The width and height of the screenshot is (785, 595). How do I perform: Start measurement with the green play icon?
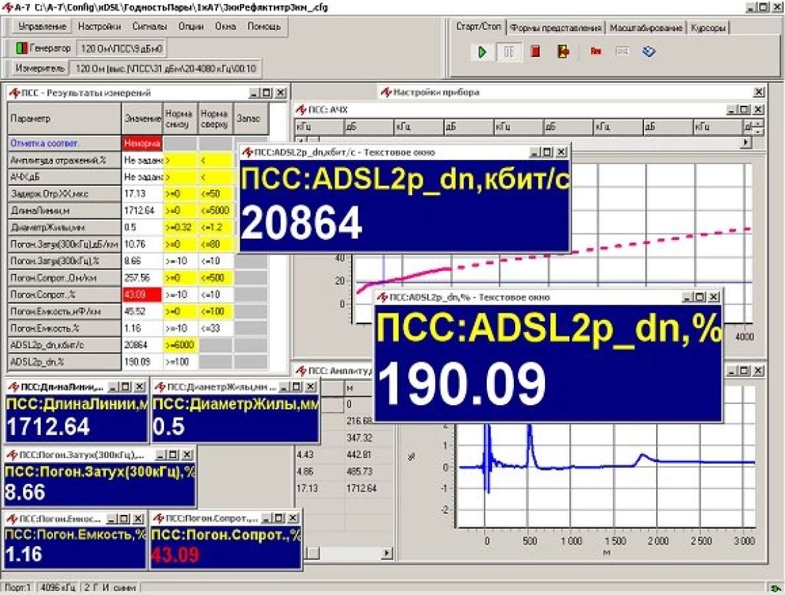pyautogui.click(x=481, y=52)
